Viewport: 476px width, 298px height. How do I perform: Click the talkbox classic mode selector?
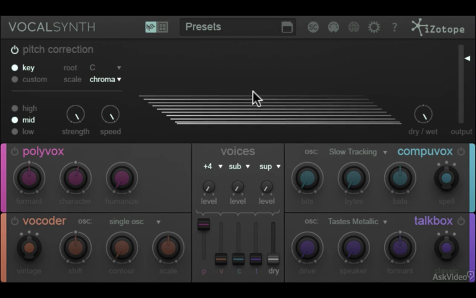coord(446,247)
